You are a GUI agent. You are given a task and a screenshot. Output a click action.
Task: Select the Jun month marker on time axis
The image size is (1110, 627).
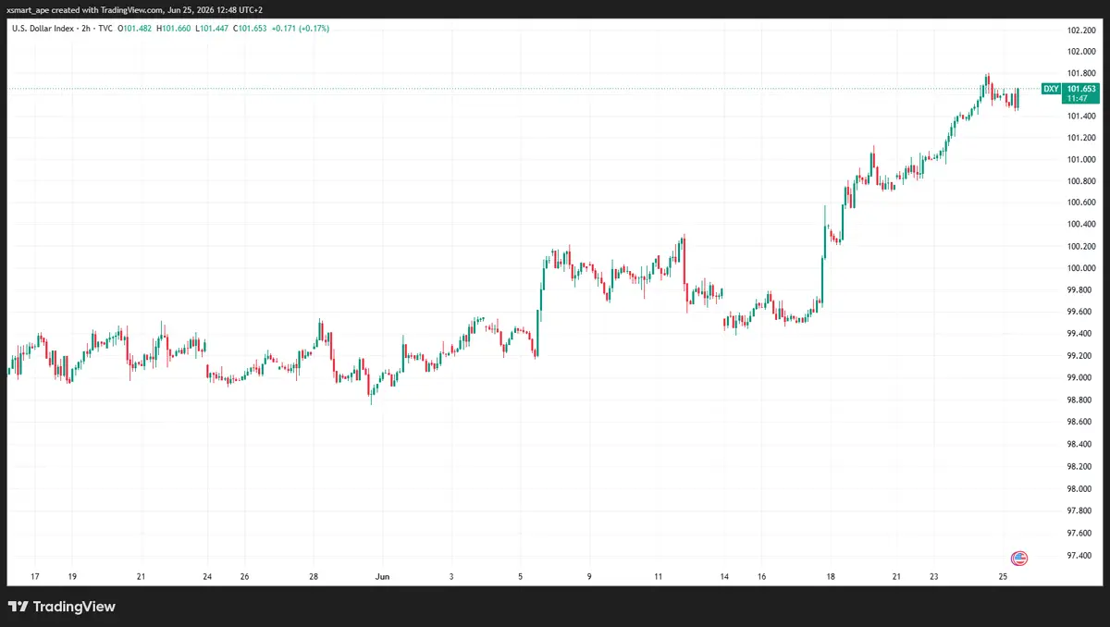(x=382, y=576)
